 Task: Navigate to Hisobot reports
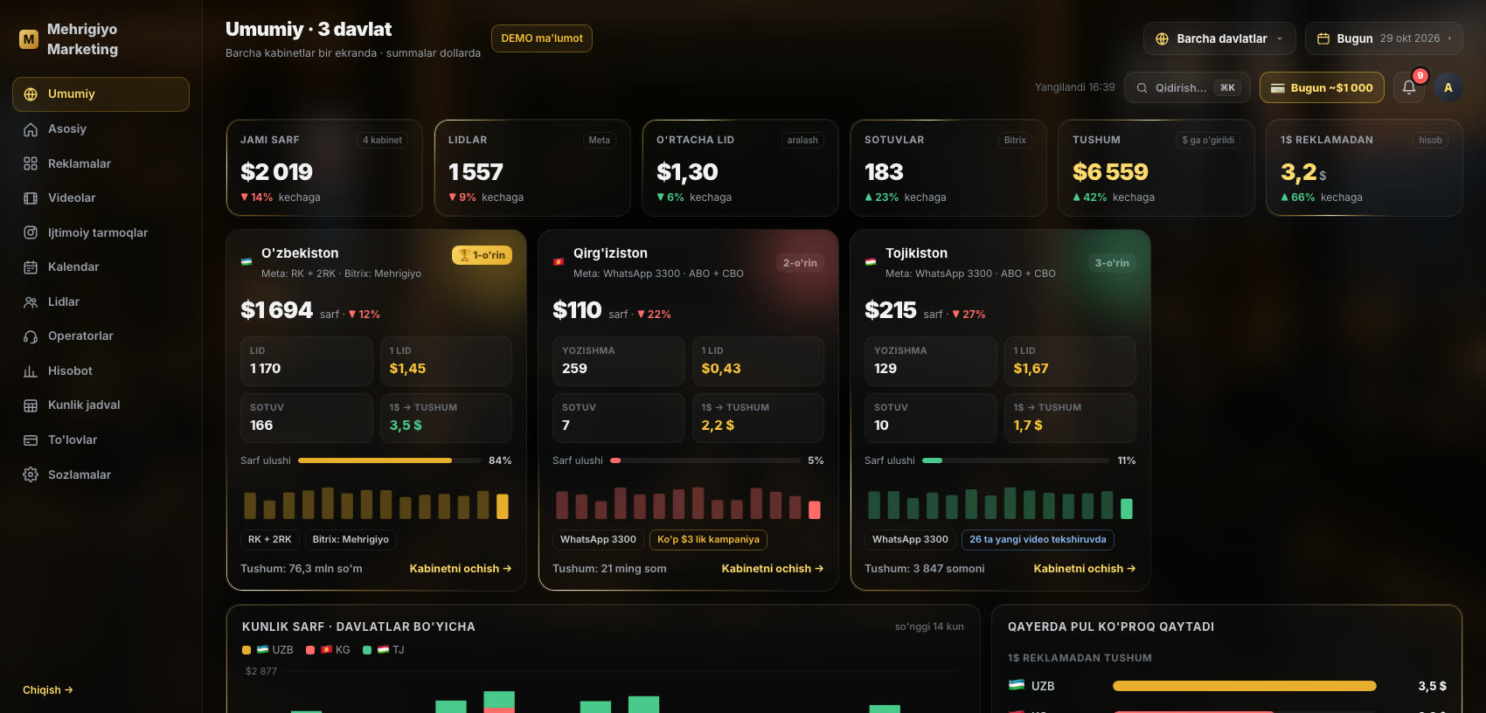[x=101, y=371]
